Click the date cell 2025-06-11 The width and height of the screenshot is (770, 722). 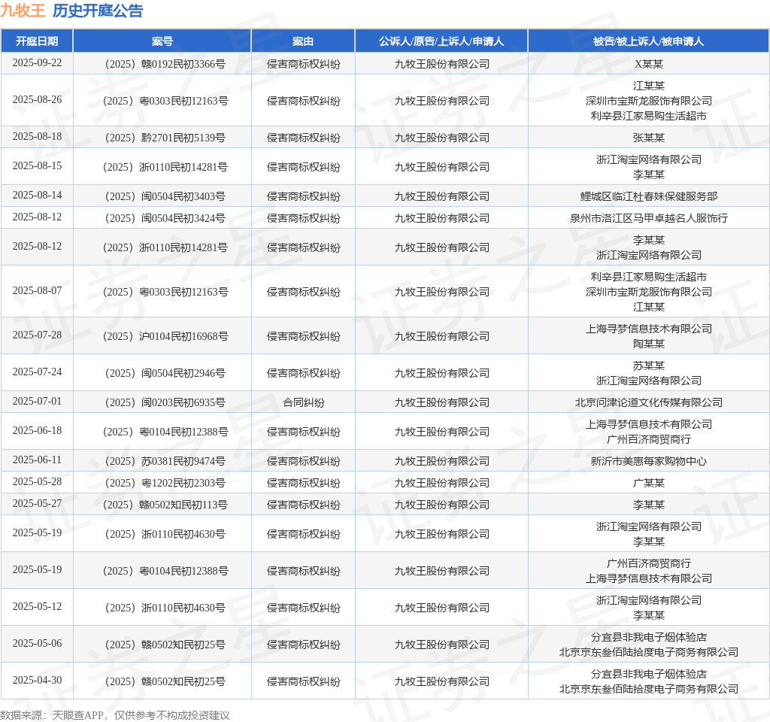(x=37, y=460)
